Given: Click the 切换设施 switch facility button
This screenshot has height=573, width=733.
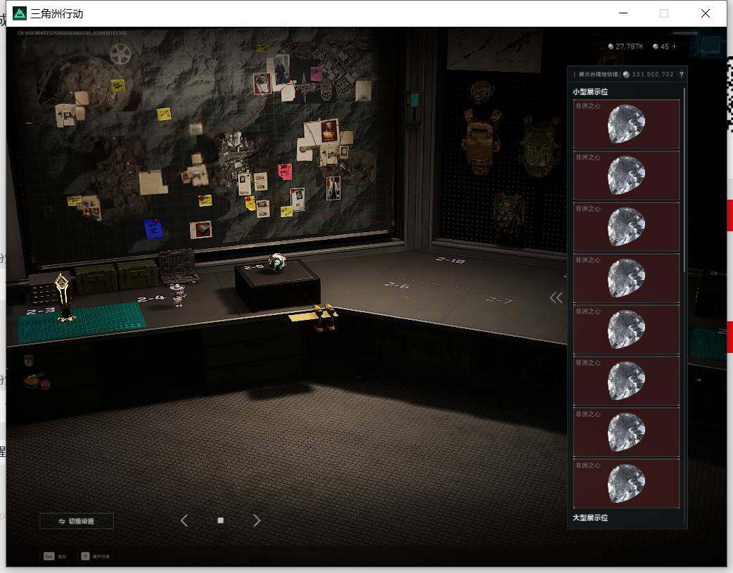Looking at the screenshot, I should (77, 521).
